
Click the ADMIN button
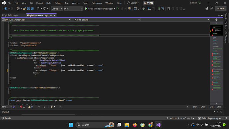(221, 9)
